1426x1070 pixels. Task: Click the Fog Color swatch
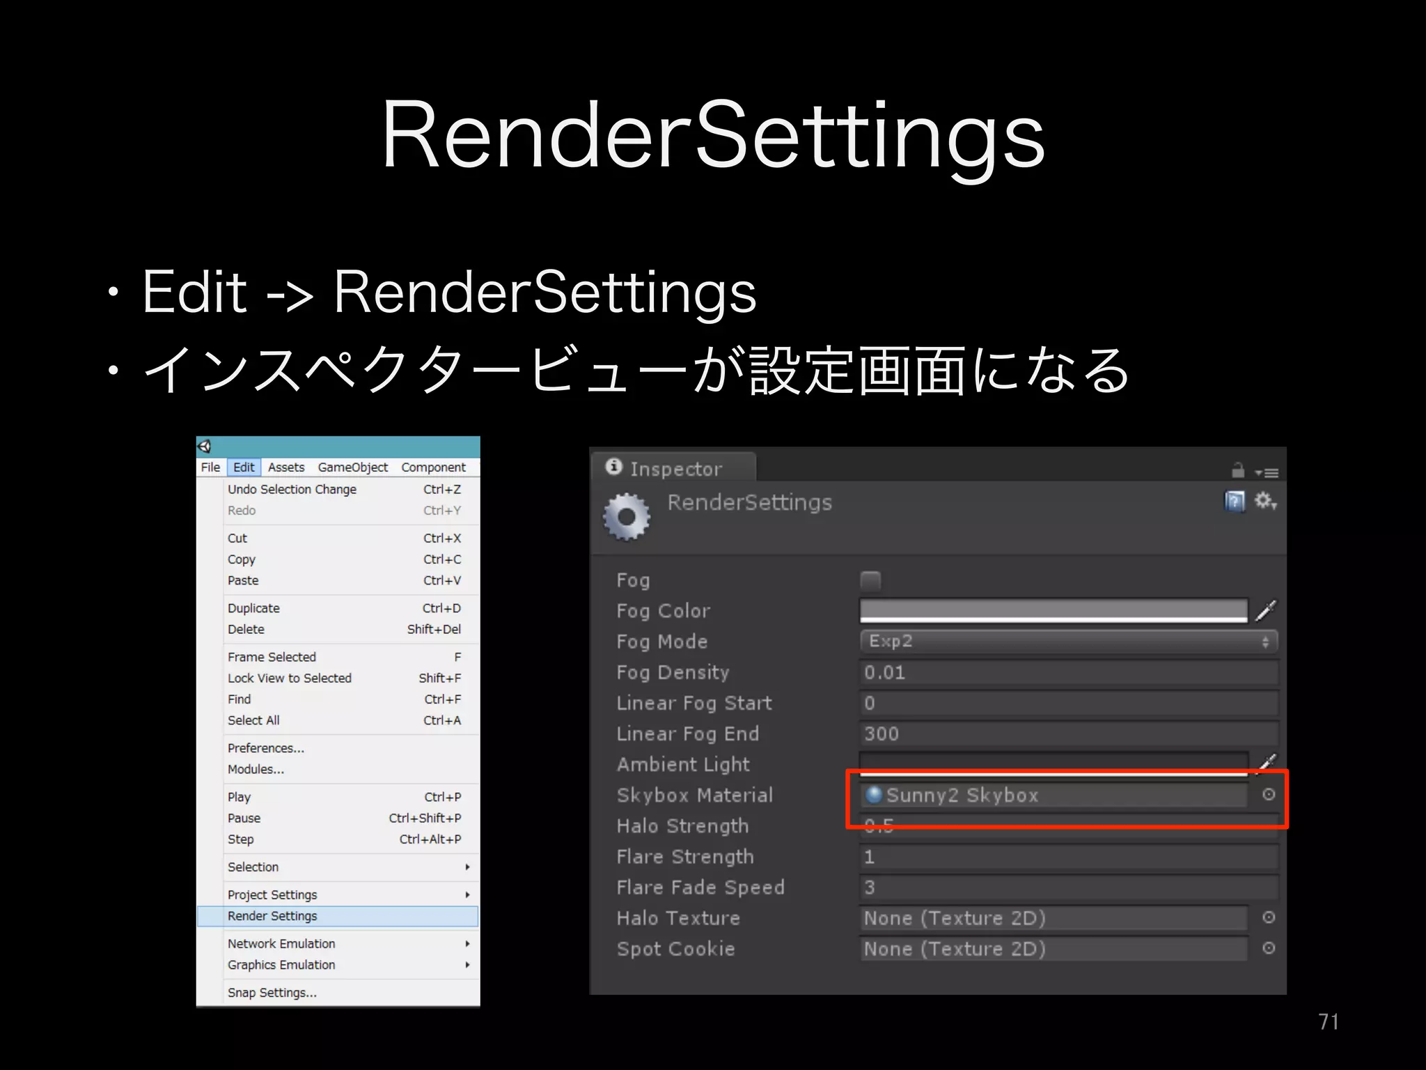(x=1053, y=610)
